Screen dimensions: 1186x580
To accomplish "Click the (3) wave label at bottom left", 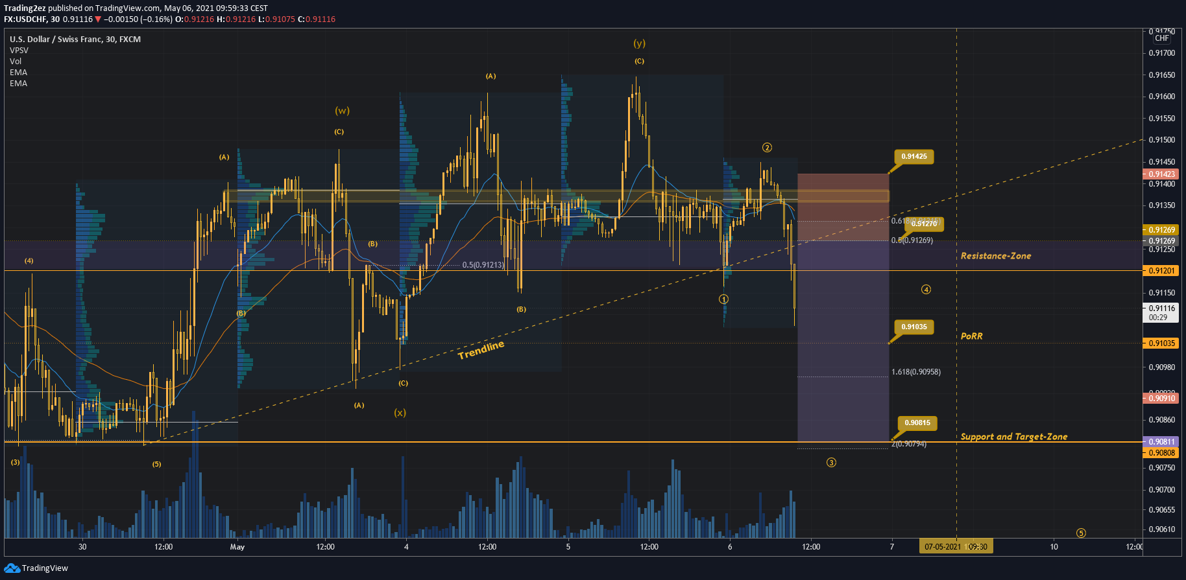I will (15, 463).
